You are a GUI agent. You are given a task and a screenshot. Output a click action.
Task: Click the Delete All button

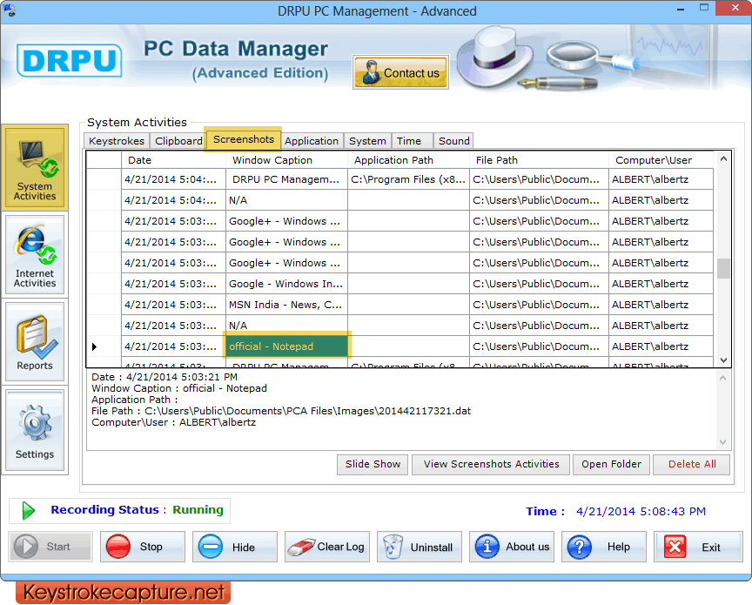tap(692, 465)
